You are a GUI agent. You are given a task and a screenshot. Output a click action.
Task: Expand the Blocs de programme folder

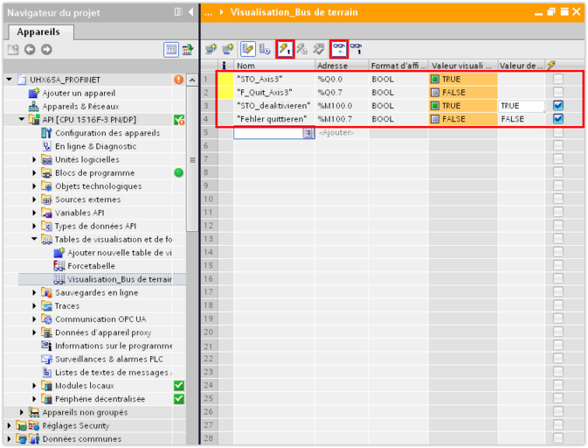pyautogui.click(x=35, y=173)
